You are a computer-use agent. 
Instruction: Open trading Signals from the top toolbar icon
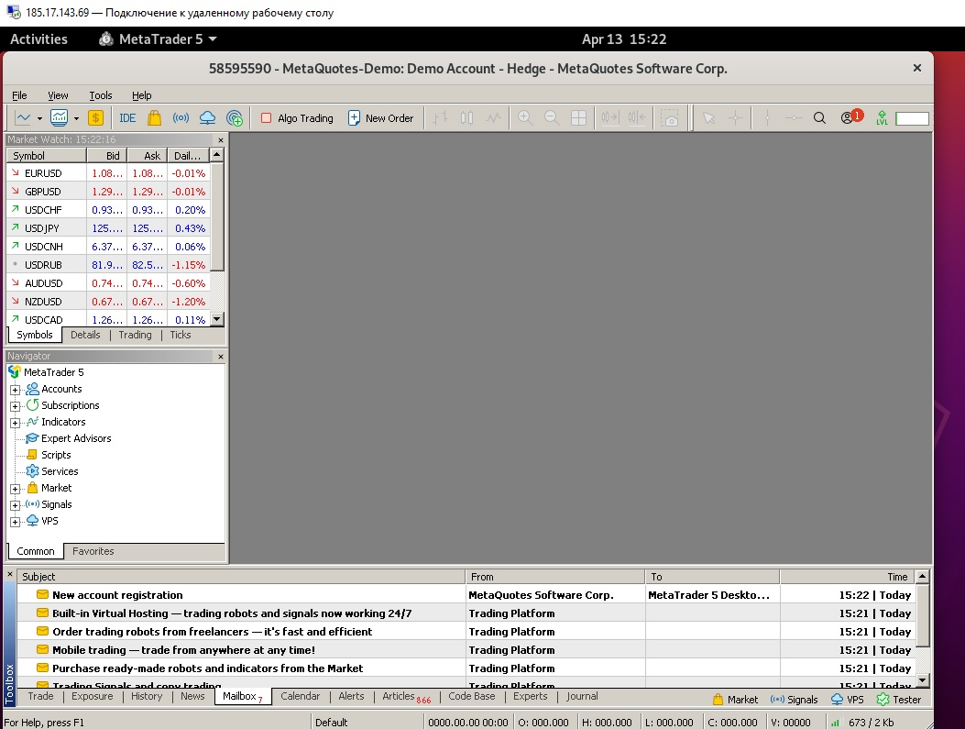coord(181,117)
